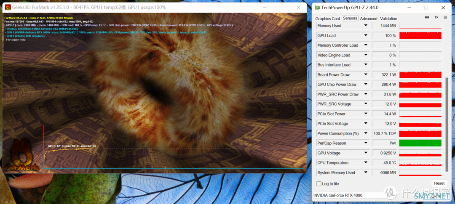Screen dimensions: 455x204
Task: Open the PCIe Slot Voltage dropdown
Action: (366, 123)
